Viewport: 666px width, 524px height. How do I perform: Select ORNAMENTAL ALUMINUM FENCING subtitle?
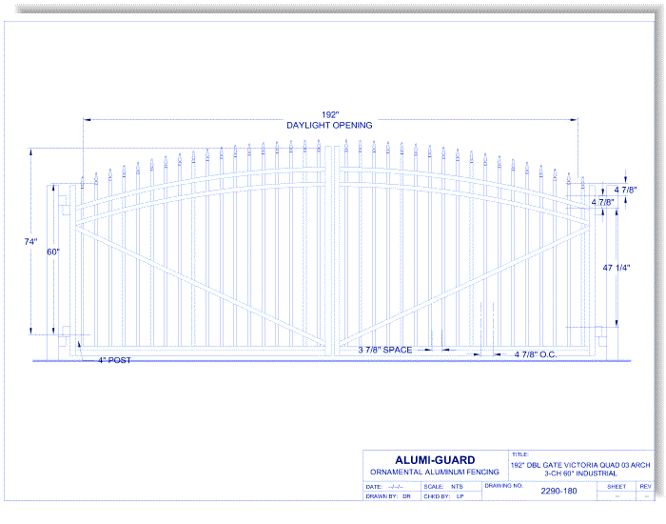[x=435, y=472]
